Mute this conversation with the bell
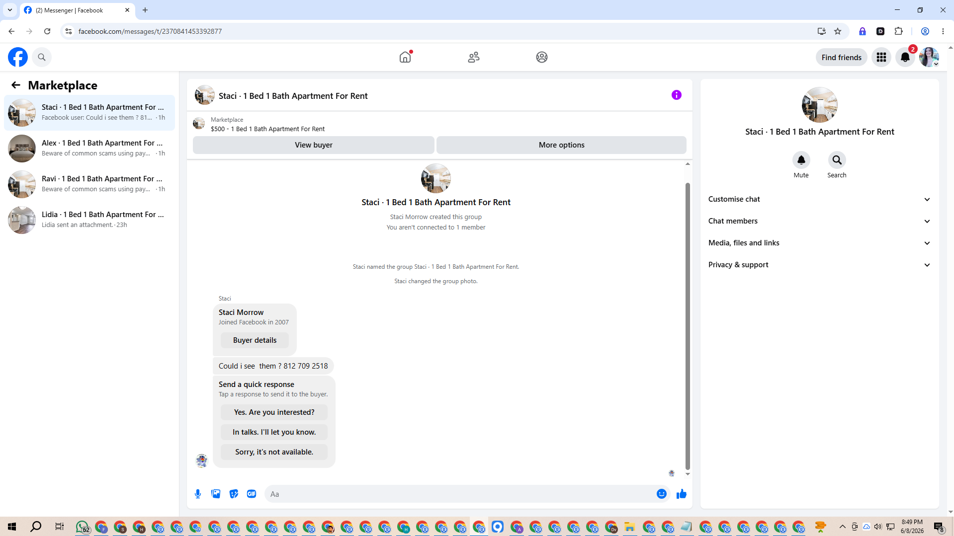Screen dimensions: 954x536 [x=801, y=160]
